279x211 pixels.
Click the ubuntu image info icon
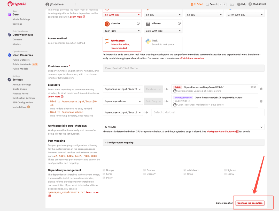138,23
